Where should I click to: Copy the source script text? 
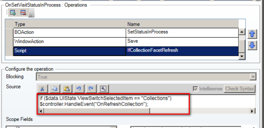[x=55, y=88]
